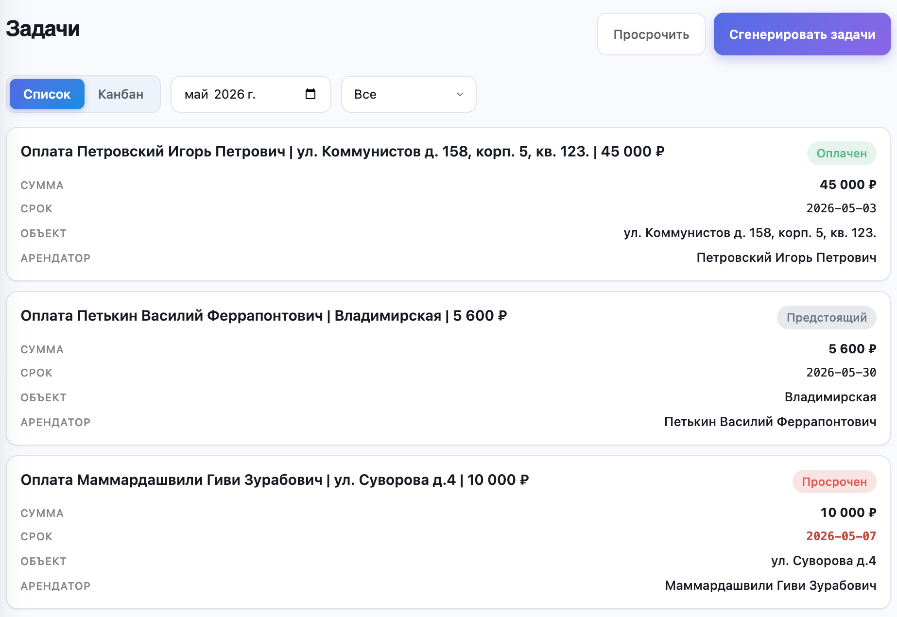Click the Просрочить button
This screenshot has height=617, width=897.
tap(651, 34)
